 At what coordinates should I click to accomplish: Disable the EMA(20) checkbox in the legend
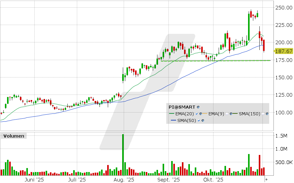(x=196, y=113)
